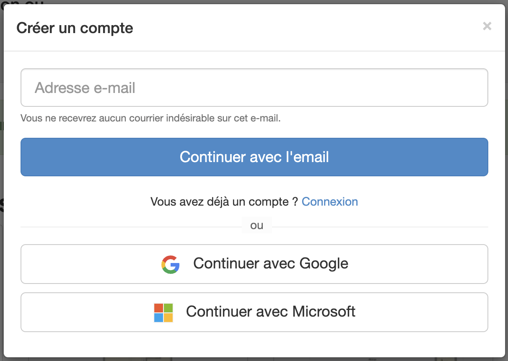Choose 'Continuer avec Google'

point(254,264)
